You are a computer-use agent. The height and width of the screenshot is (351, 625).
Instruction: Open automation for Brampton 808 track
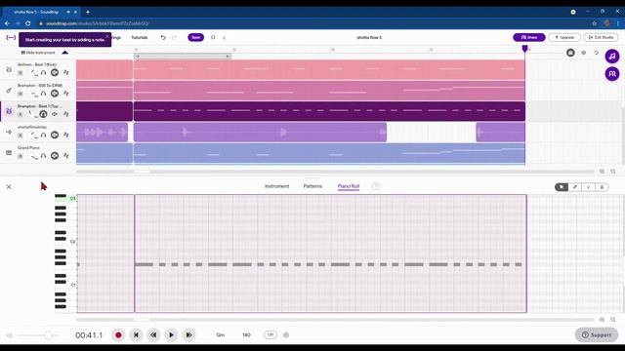coord(66,94)
